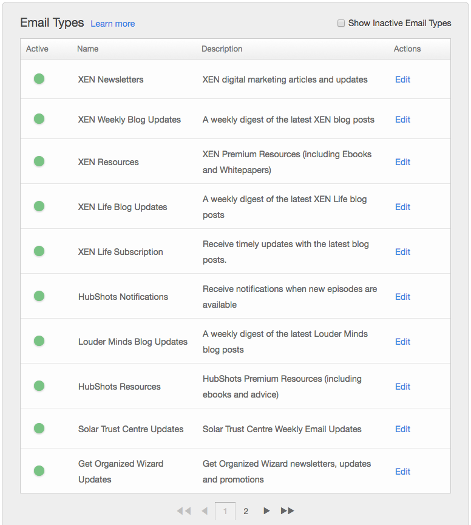The height and width of the screenshot is (525, 471).
Task: Click the green dot beside HubShots Resources
Action: tap(39, 386)
